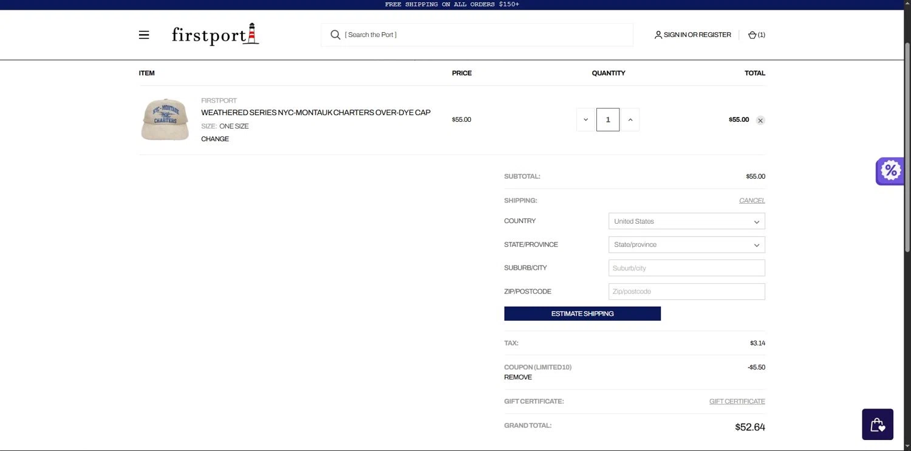
Task: Click the quantity input showing 1
Action: tap(608, 119)
